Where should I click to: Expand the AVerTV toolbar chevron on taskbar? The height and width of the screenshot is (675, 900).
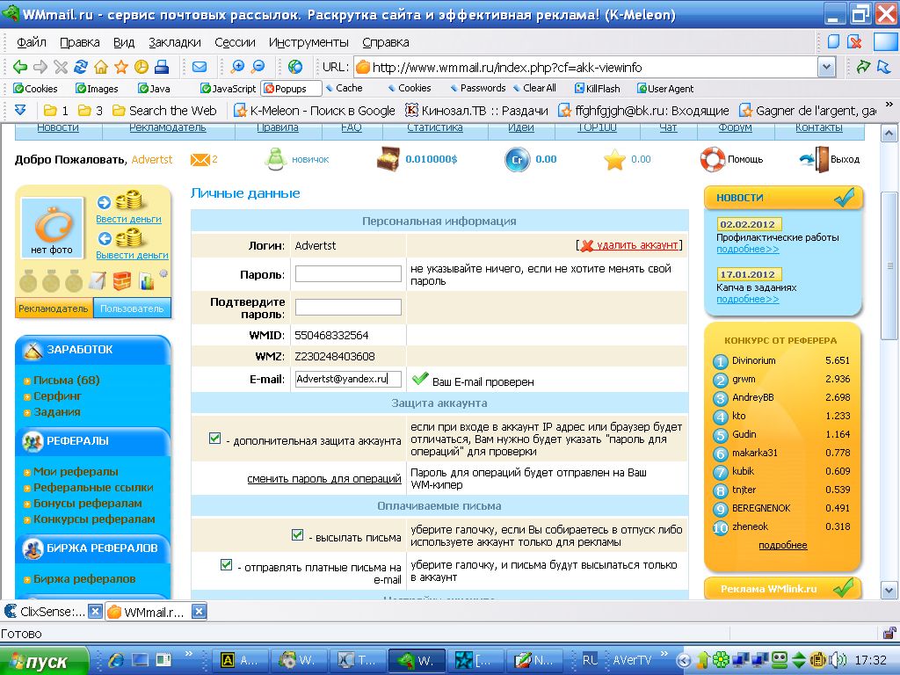point(664,653)
